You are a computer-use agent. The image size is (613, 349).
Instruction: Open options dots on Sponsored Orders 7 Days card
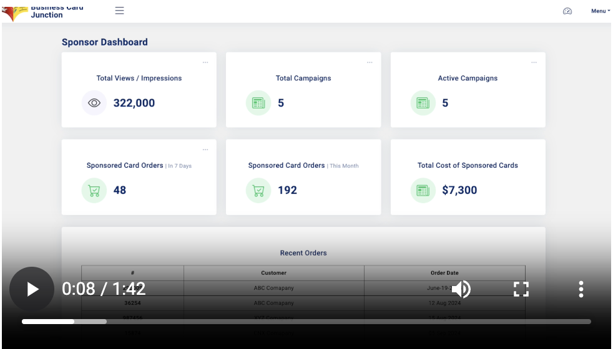click(x=205, y=150)
